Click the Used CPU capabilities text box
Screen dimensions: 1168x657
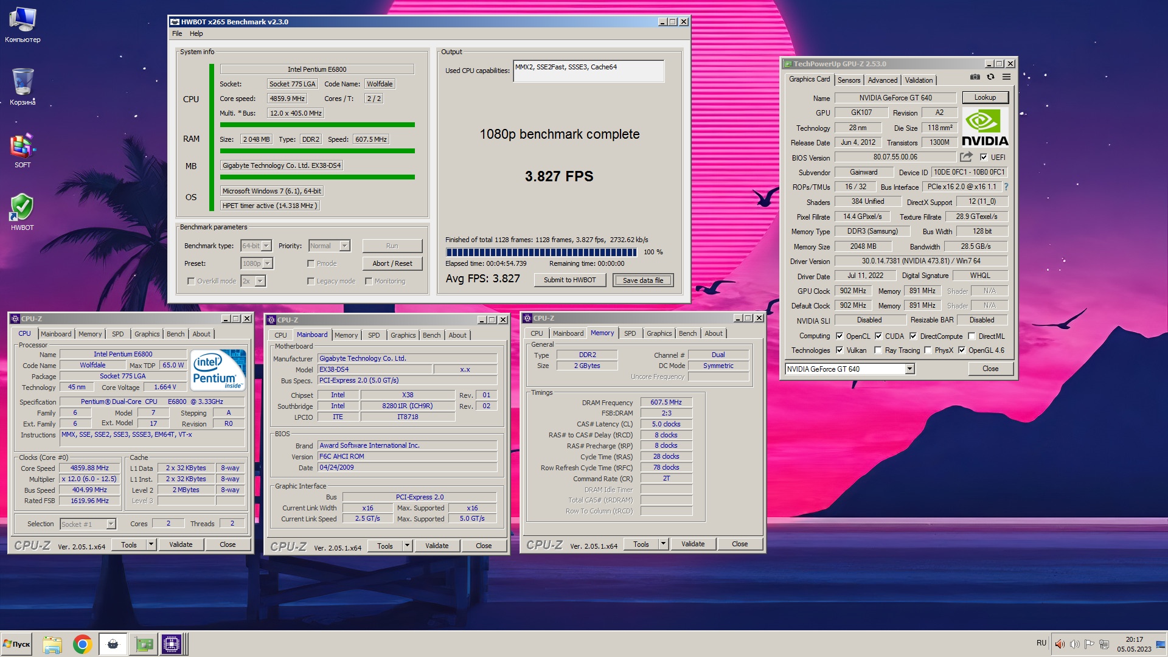[x=588, y=71]
